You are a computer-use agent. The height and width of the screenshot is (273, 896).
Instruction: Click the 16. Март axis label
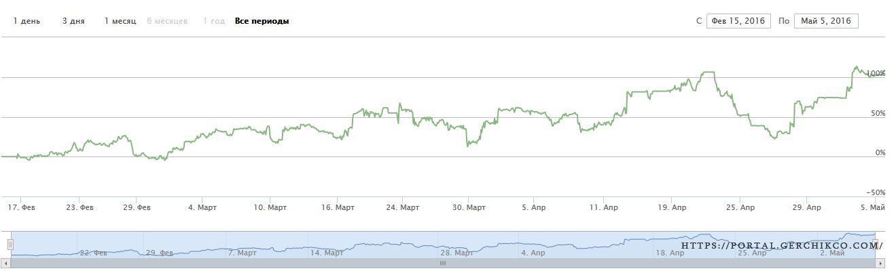click(338, 207)
